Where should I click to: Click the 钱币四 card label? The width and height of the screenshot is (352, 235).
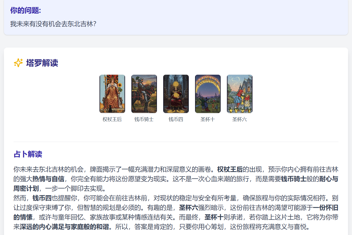[x=176, y=119]
